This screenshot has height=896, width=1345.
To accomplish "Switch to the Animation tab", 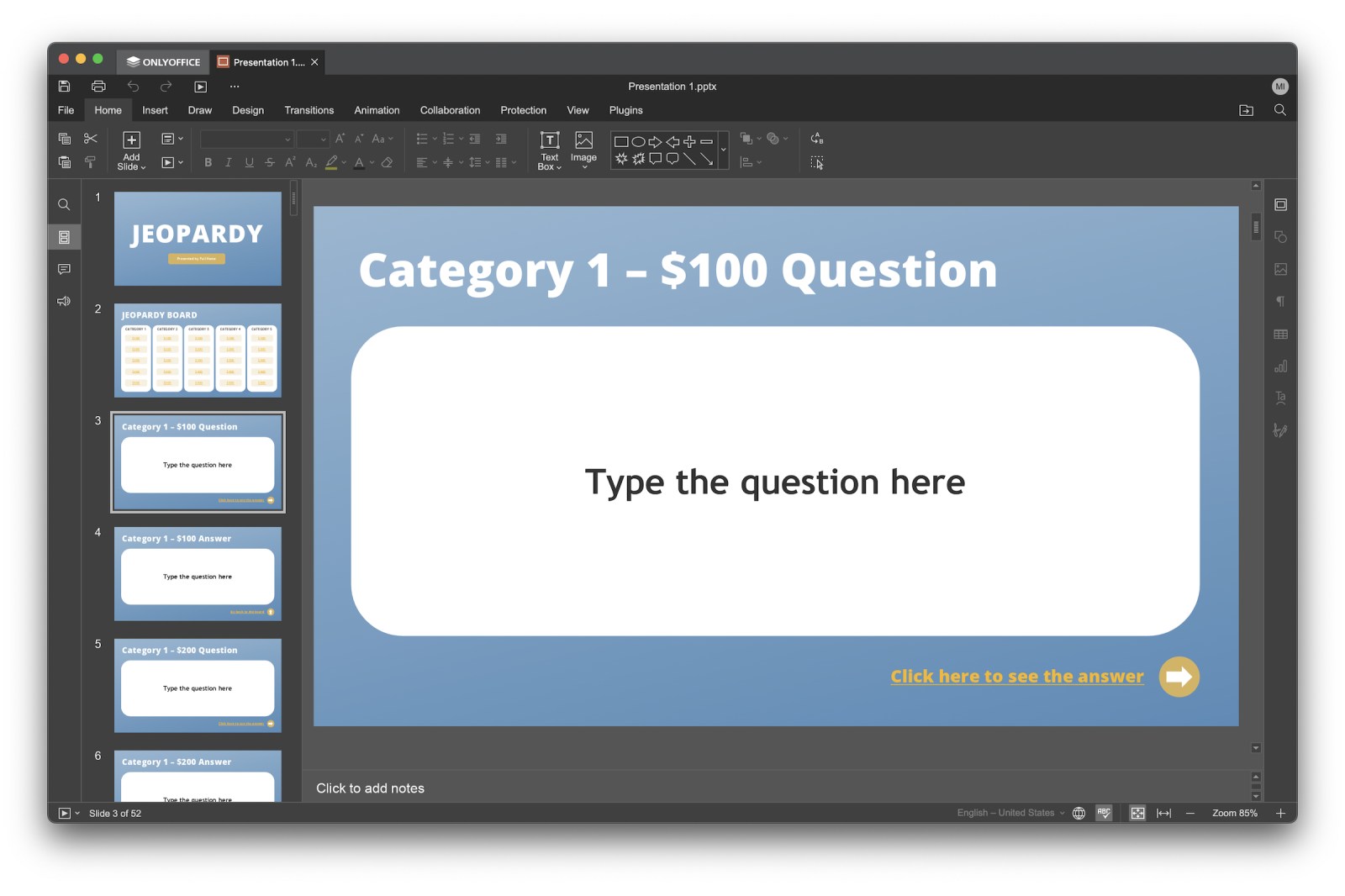I will pyautogui.click(x=377, y=110).
